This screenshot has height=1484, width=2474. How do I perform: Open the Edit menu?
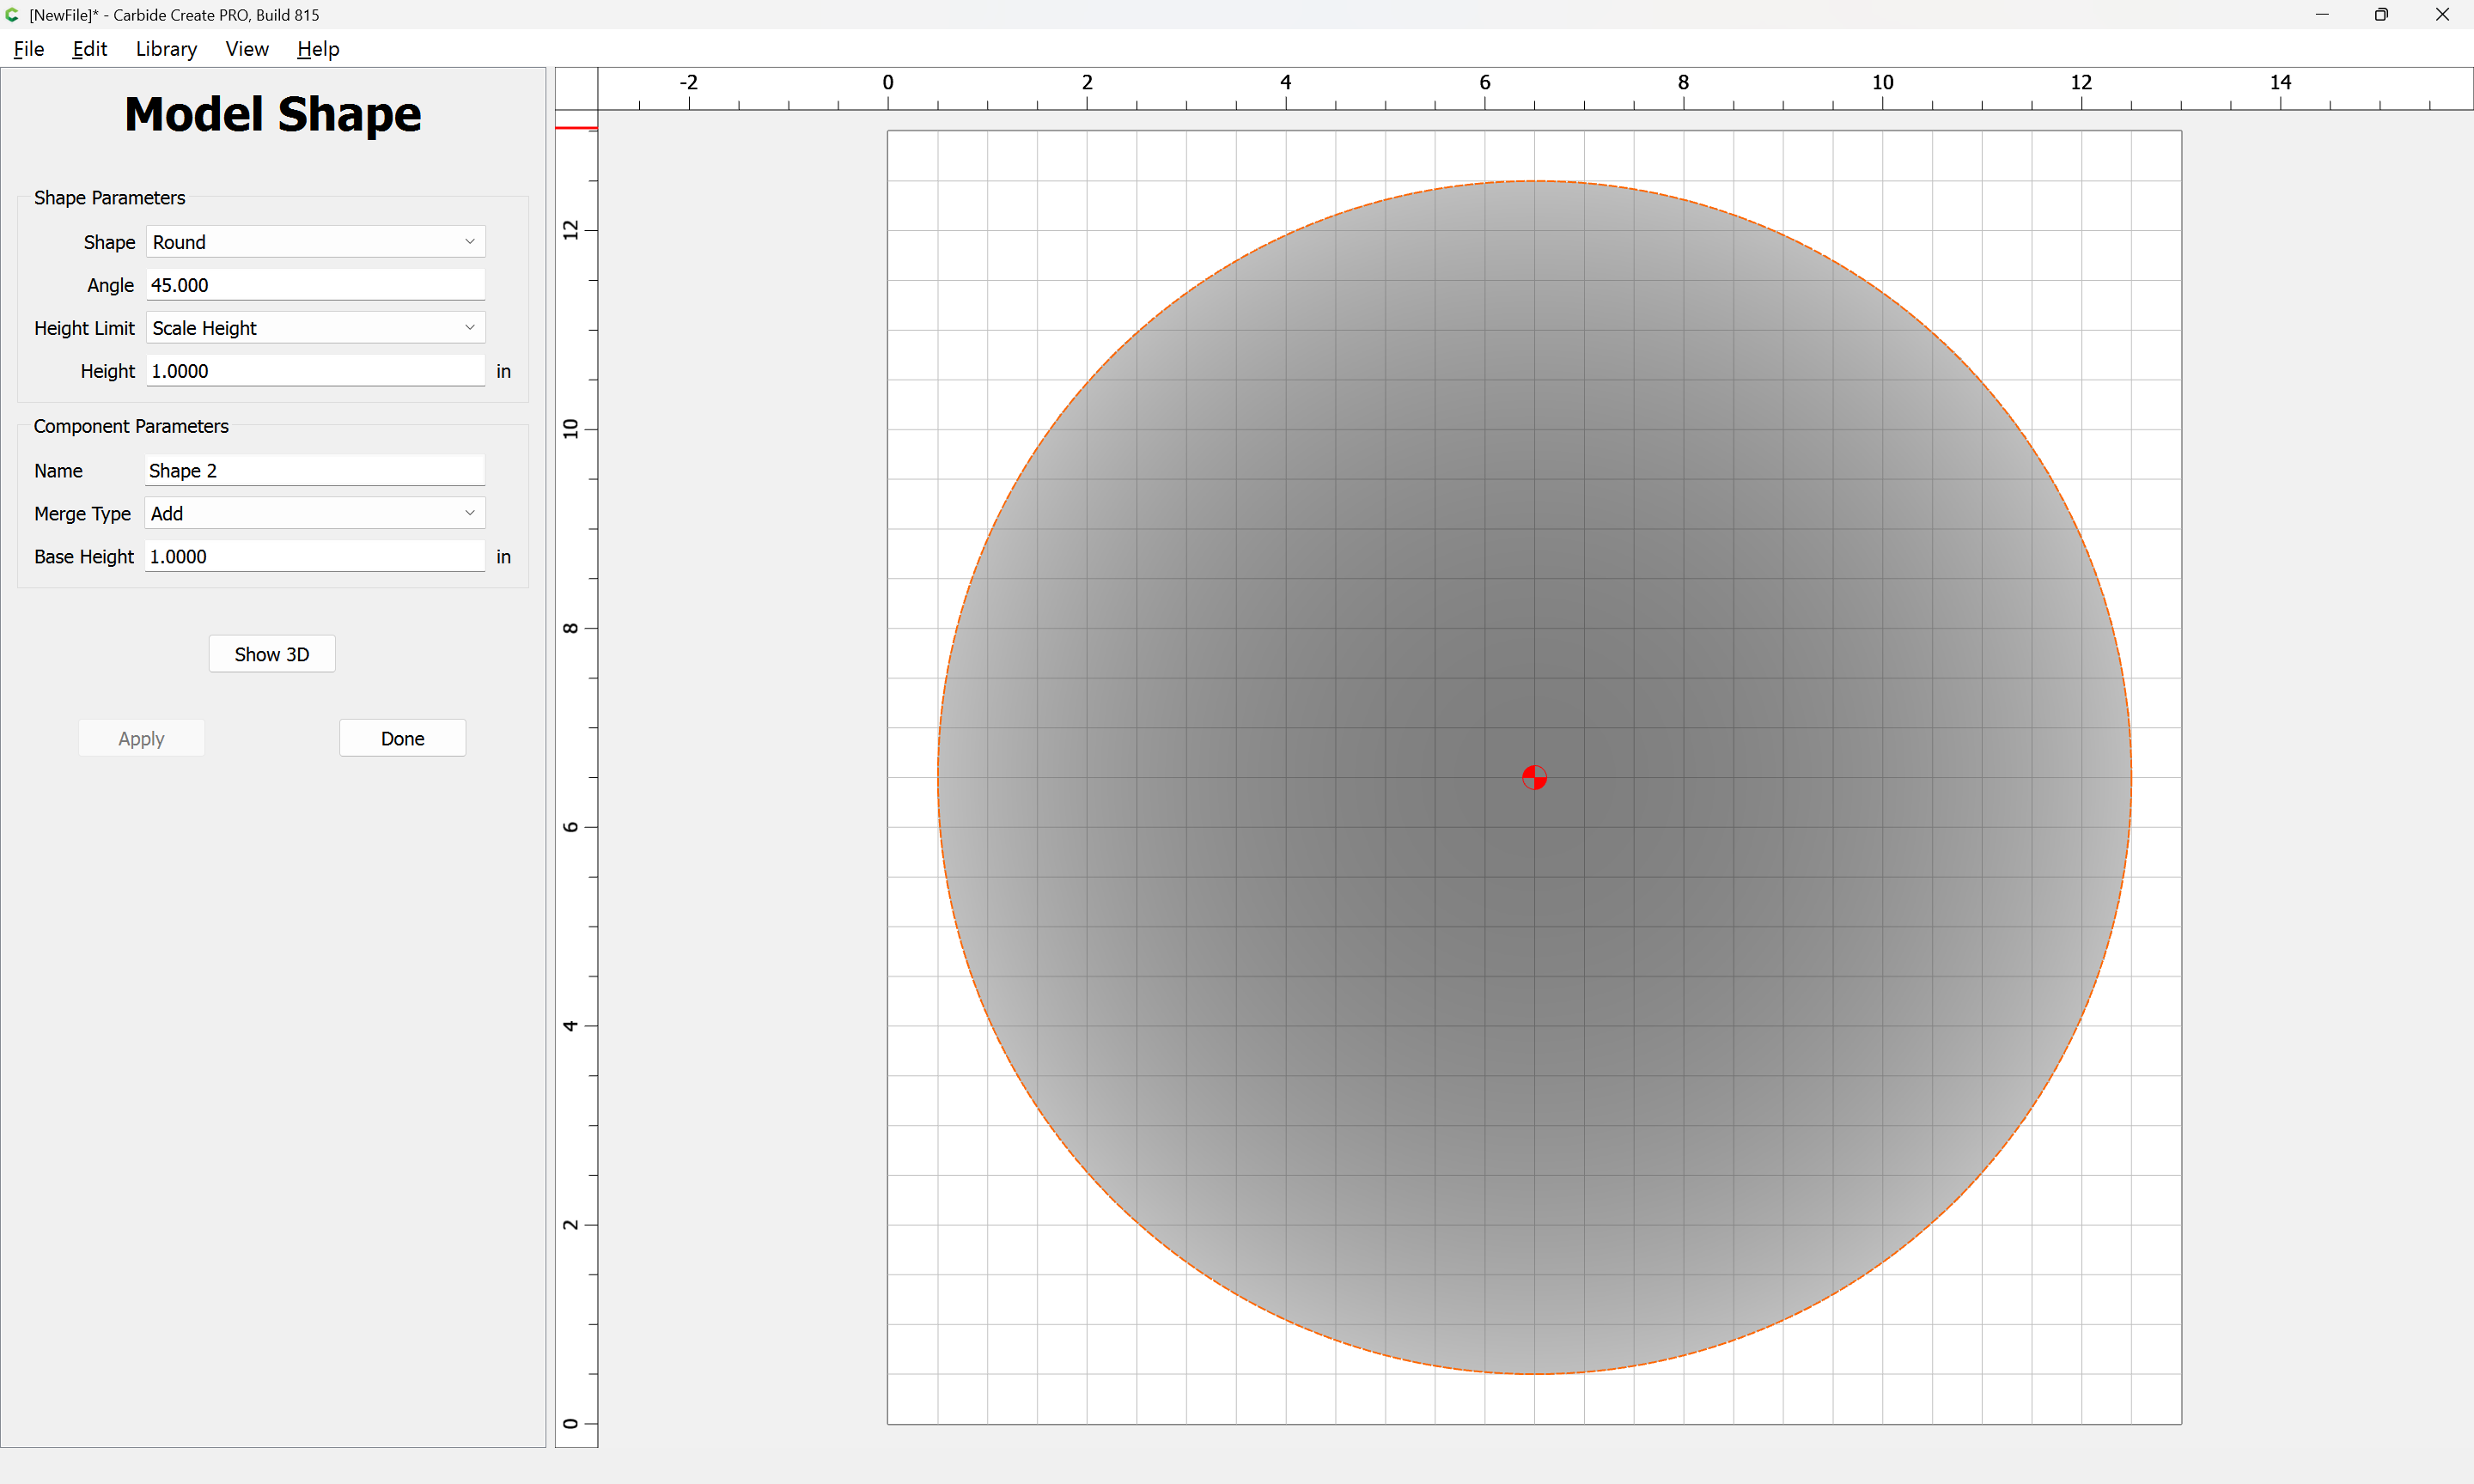[x=89, y=49]
